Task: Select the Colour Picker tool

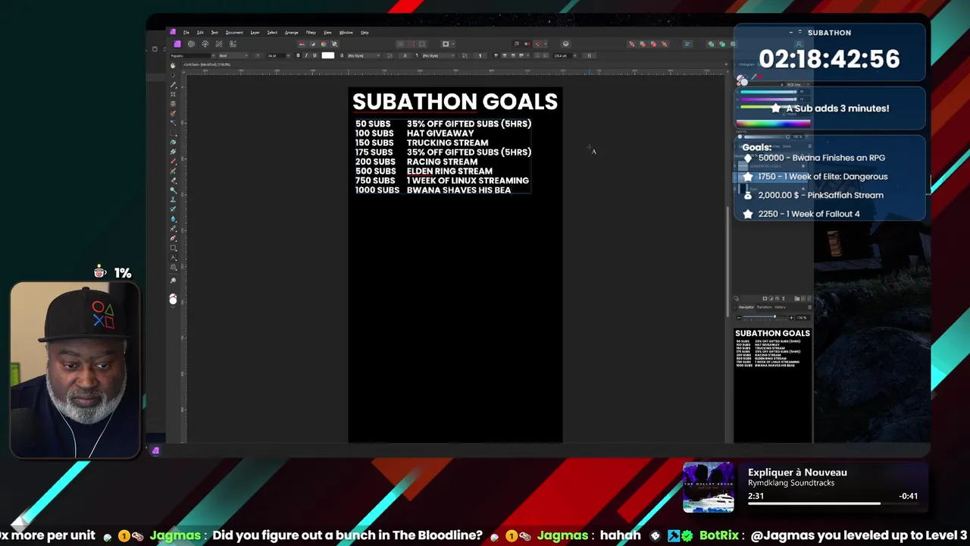Action: tap(174, 84)
